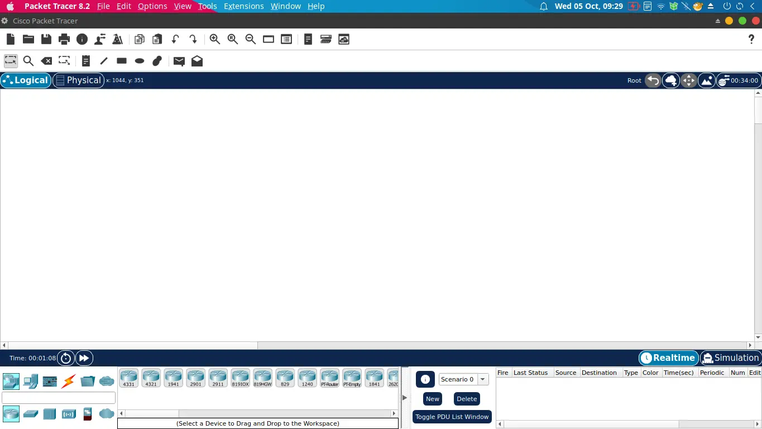Image resolution: width=762 pixels, height=429 pixels.
Task: Zoom out of the workspace
Action: [x=251, y=39]
